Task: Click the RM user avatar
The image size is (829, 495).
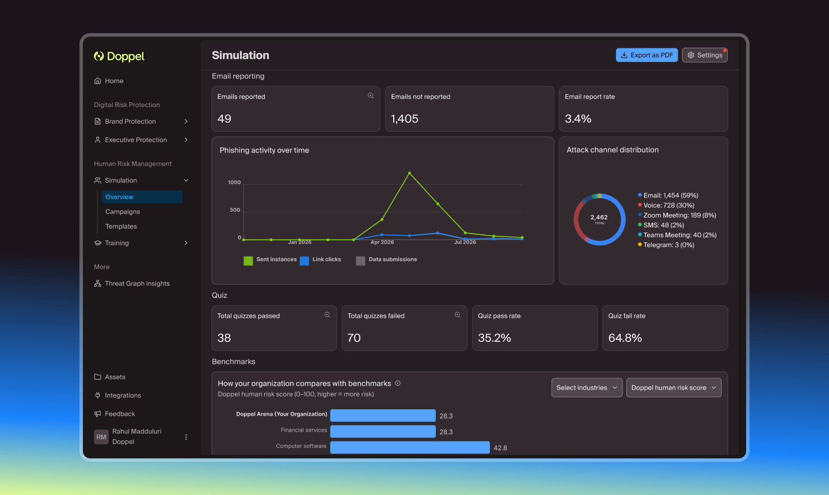Action: pyautogui.click(x=101, y=437)
